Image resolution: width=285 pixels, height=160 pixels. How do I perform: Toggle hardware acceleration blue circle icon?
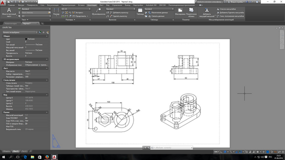click(268, 152)
